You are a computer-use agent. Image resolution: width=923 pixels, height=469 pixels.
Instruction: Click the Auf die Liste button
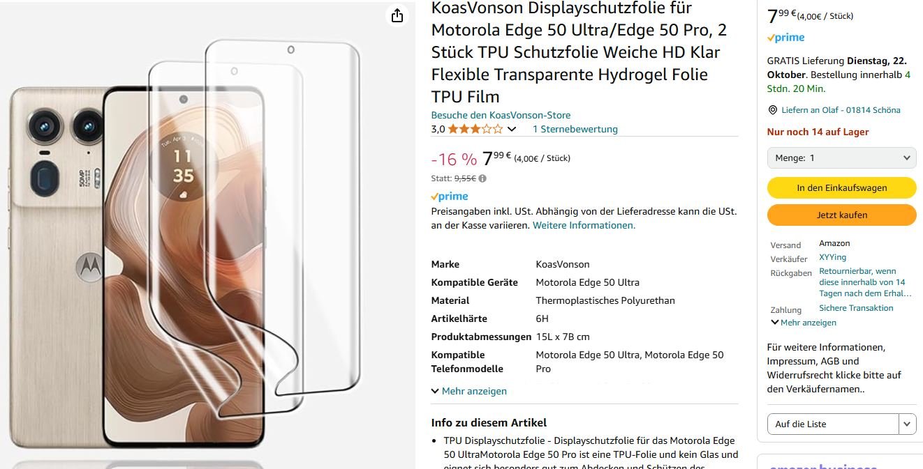click(833, 424)
